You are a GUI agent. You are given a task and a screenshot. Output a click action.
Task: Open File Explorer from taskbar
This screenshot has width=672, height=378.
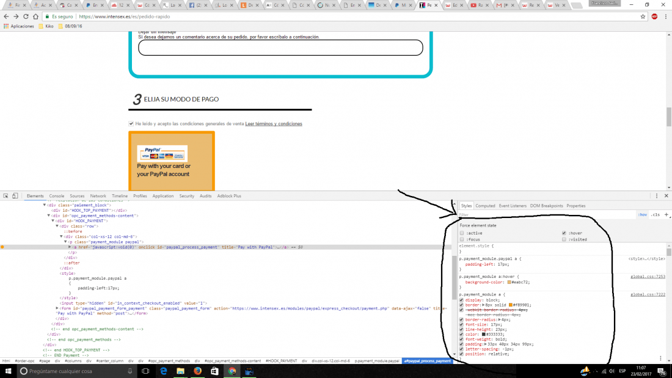[180, 371]
